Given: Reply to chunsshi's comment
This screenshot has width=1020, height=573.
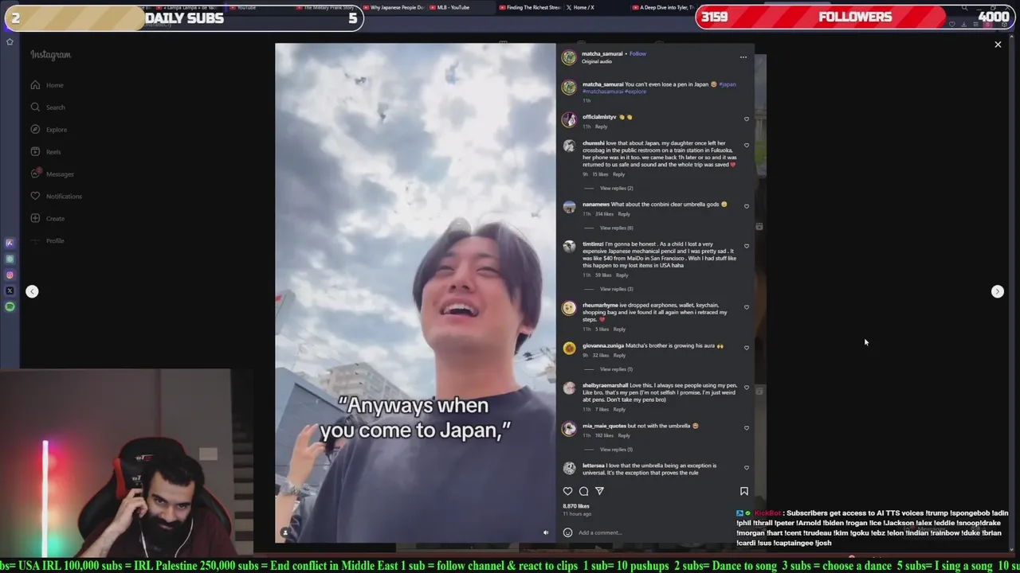Looking at the screenshot, I should (619, 174).
